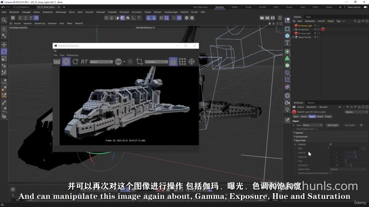Screen dimensions: 369x207
Task: Open the Render camera dropdown in RenderView
Action: (x=156, y=62)
